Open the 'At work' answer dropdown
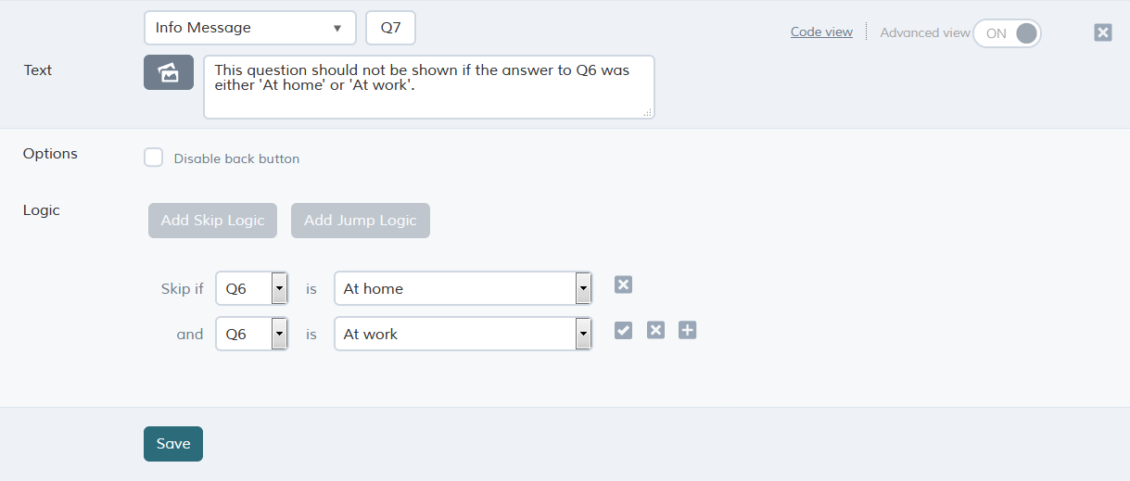Viewport: 1130px width, 481px height. click(463, 334)
